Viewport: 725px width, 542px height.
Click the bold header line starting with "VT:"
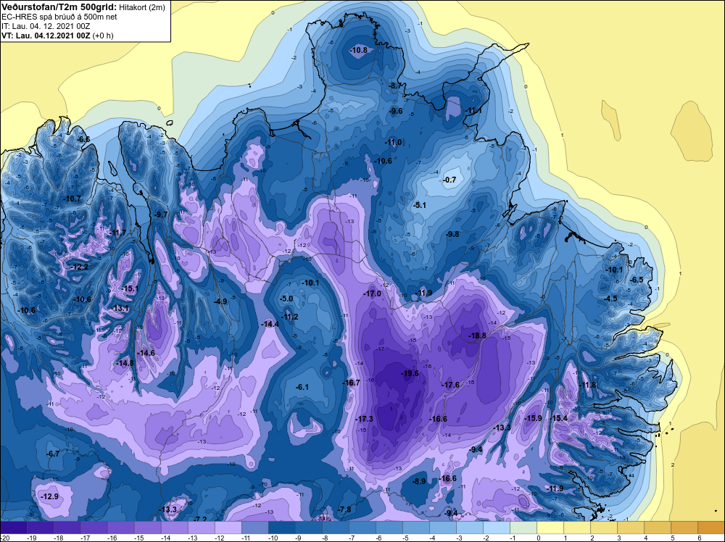pyautogui.click(x=57, y=36)
